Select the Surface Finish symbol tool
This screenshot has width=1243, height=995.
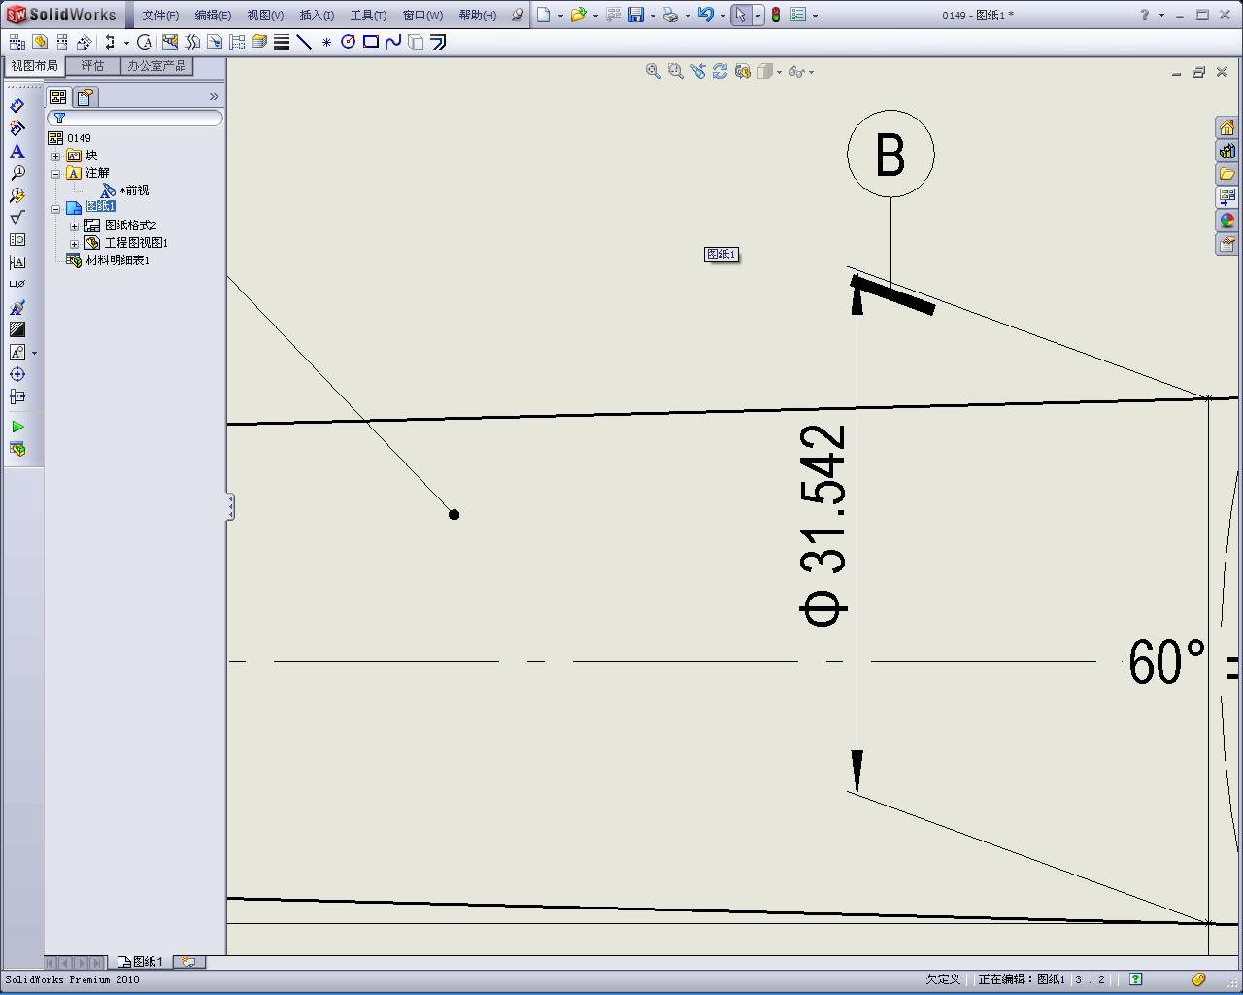(17, 218)
